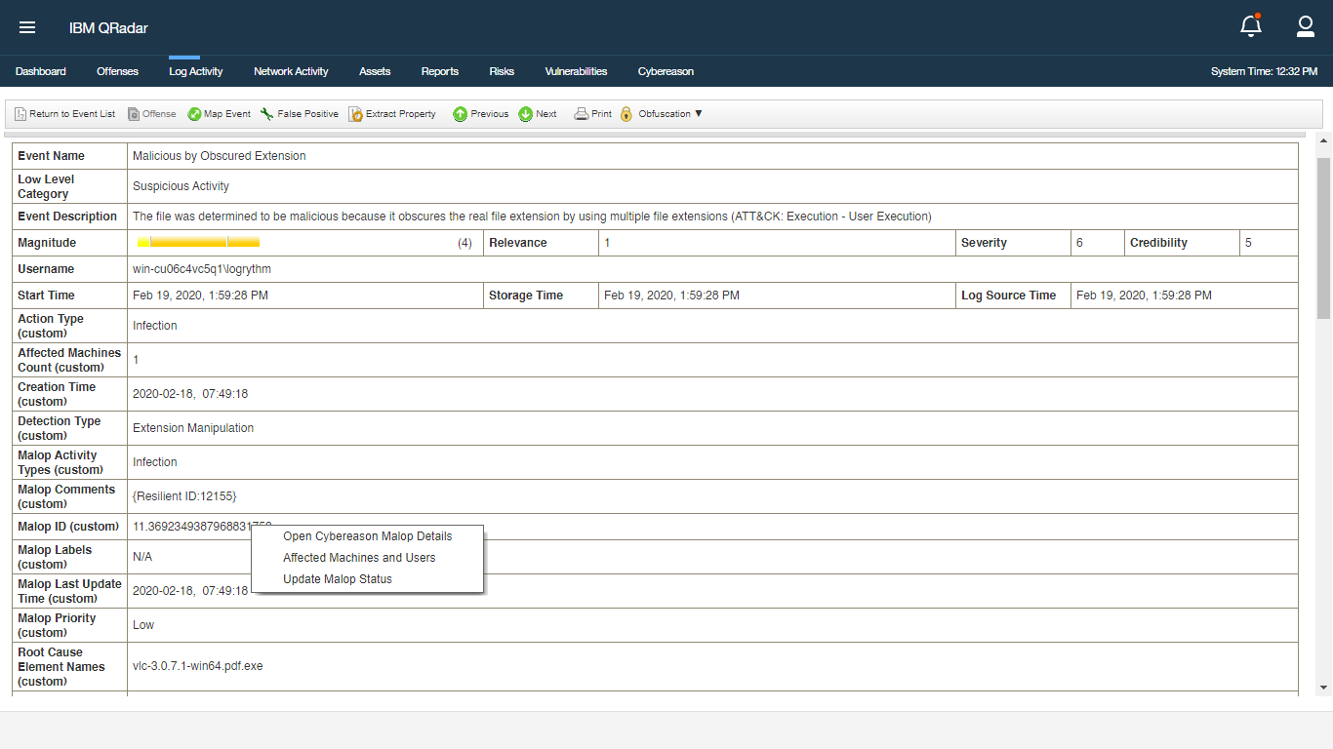
Task: Select Open Cybereason Malop Details from context menu
Action: coord(368,536)
